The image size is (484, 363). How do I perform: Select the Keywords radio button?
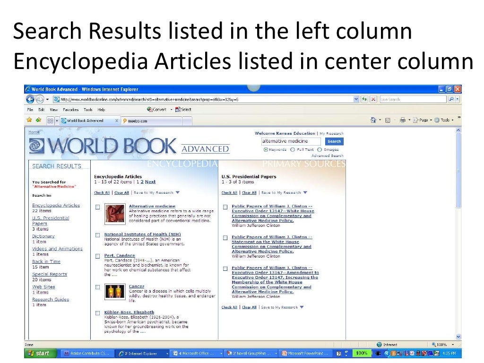tap(266, 150)
